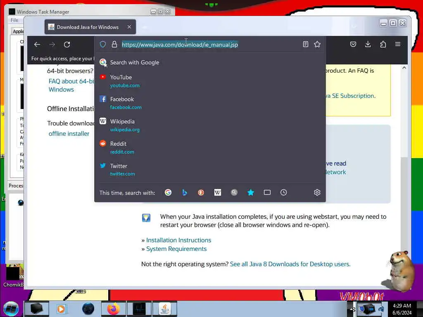Open the extensions puzzle icon
Screen dimensions: 423x317
[383, 44]
